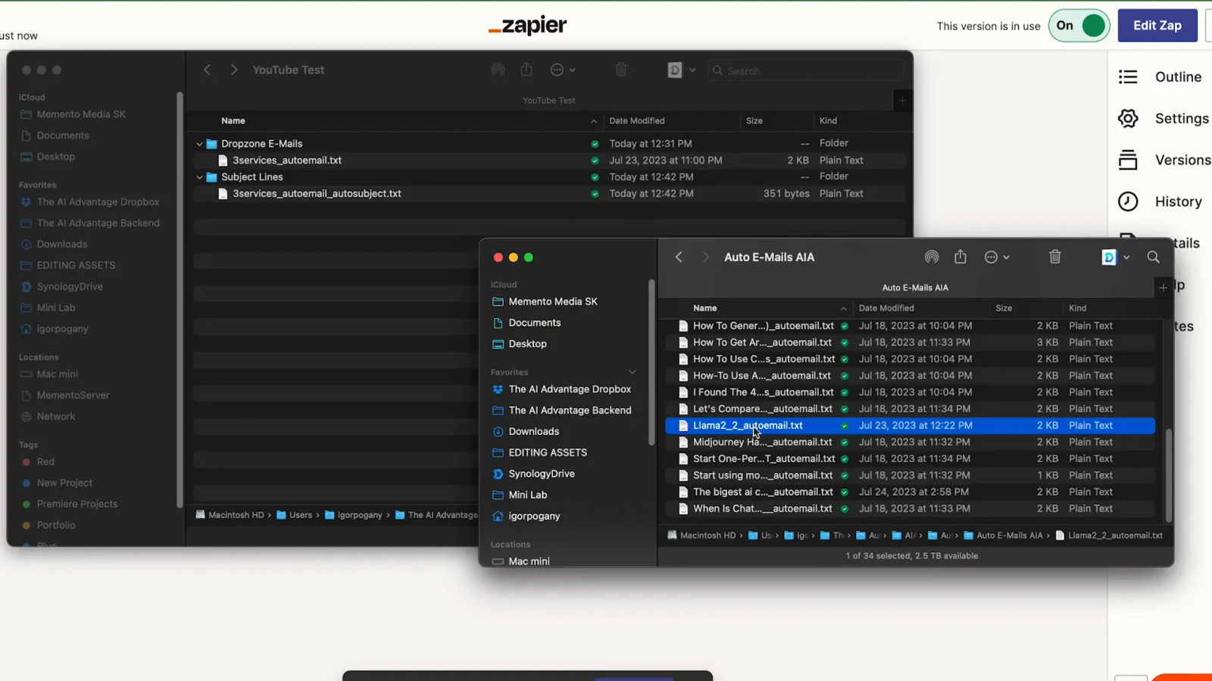Image resolution: width=1212 pixels, height=681 pixels.
Task: Open action menu in YouTube Test toolbar
Action: [x=562, y=70]
